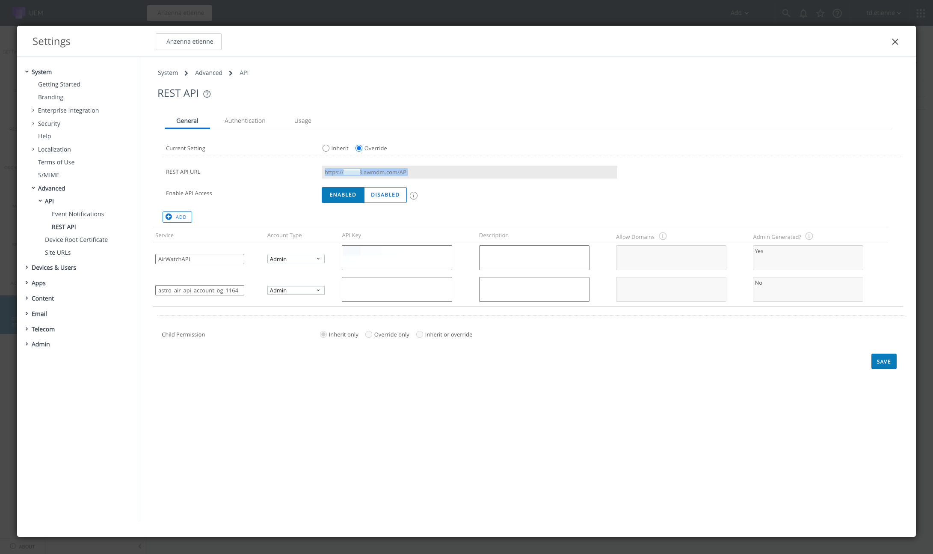The width and height of the screenshot is (933, 554).
Task: Click the Allow Domains info icon
Action: coord(663,236)
